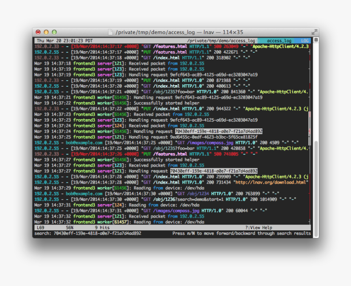The height and width of the screenshot is (286, 351).
Task: Click the 9 hits indicator in status bar
Action: pyautogui.click(x=102, y=227)
